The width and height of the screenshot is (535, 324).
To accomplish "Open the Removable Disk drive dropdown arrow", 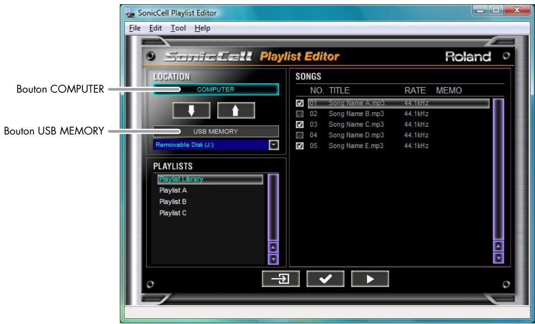I will click(274, 145).
